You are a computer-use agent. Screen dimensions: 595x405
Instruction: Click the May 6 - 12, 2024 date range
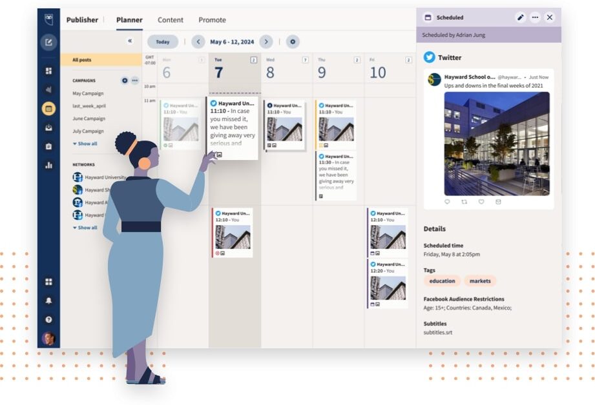tap(232, 42)
